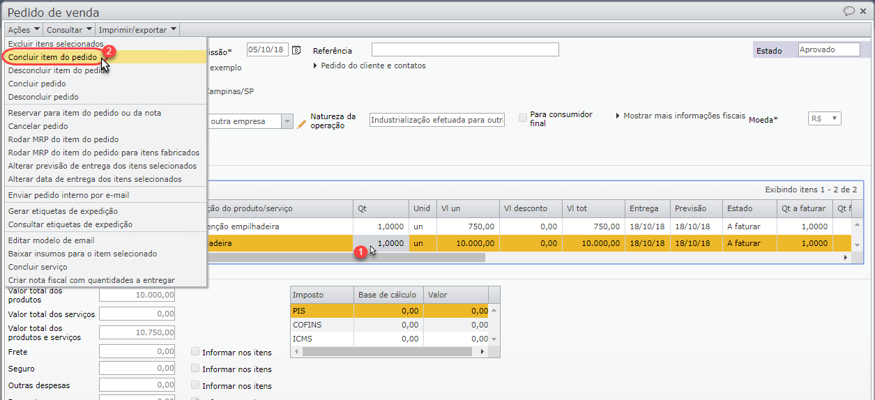875x400 pixels.
Task: Click the horizontal scrollbar of items grid
Action: click(x=345, y=257)
